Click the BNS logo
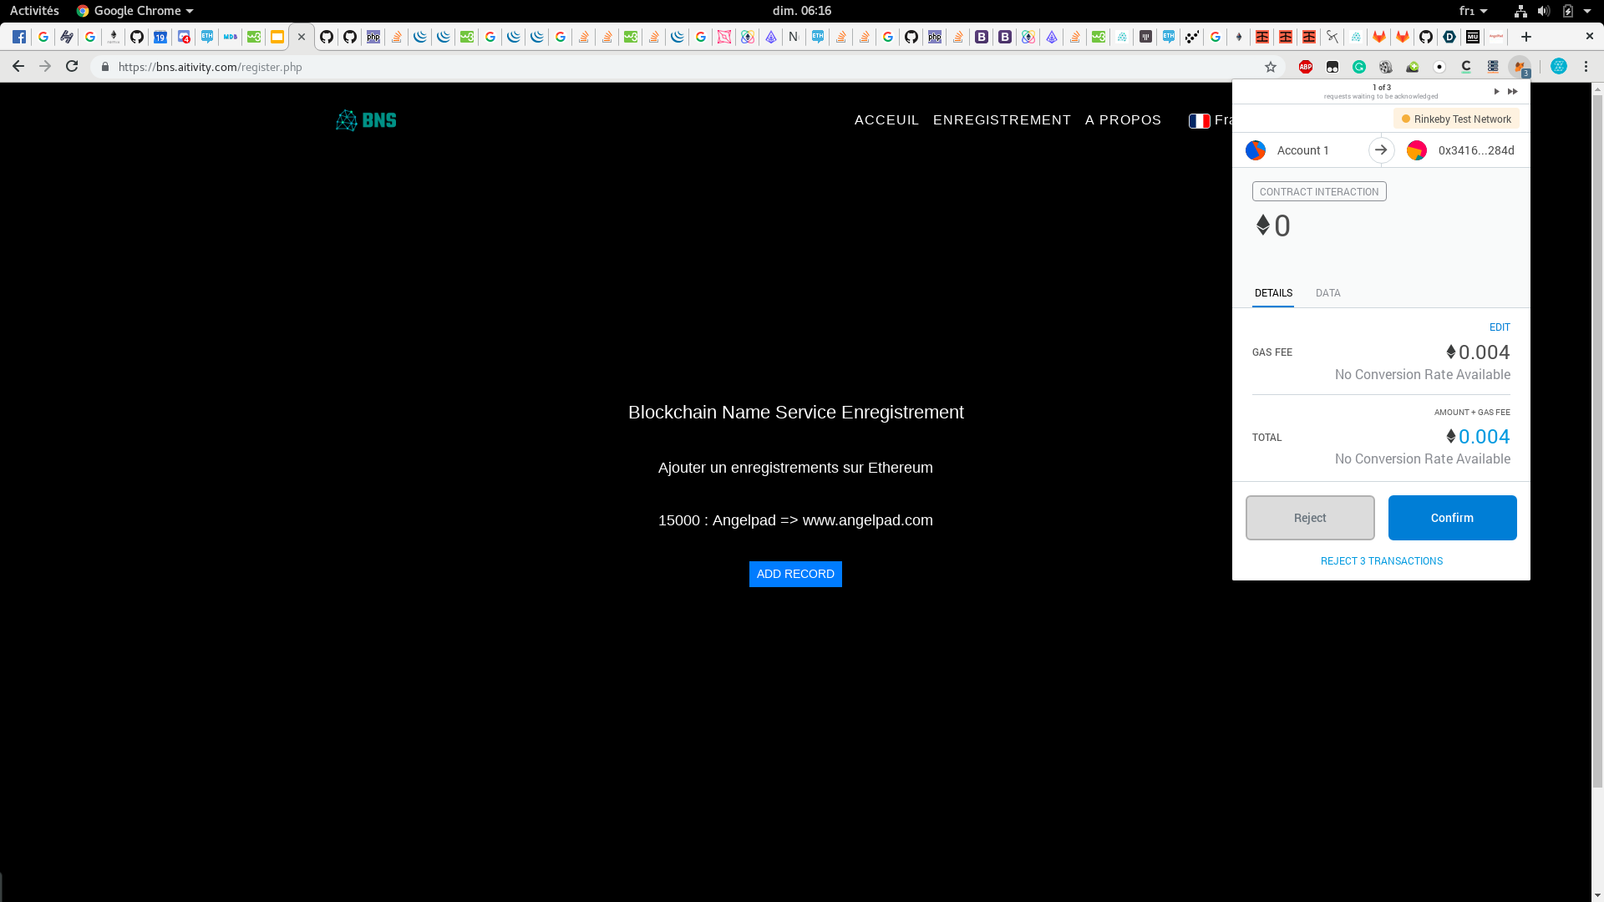The width and height of the screenshot is (1604, 902). click(x=366, y=120)
